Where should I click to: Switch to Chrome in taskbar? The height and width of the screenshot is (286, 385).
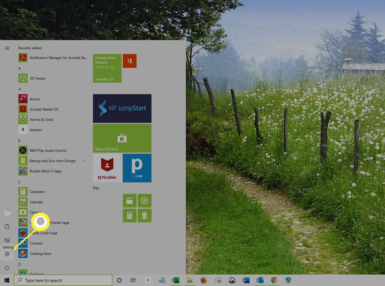(x=274, y=280)
